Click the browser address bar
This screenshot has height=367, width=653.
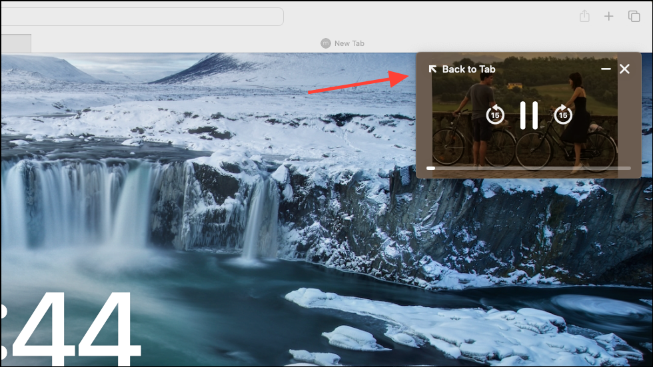click(143, 17)
